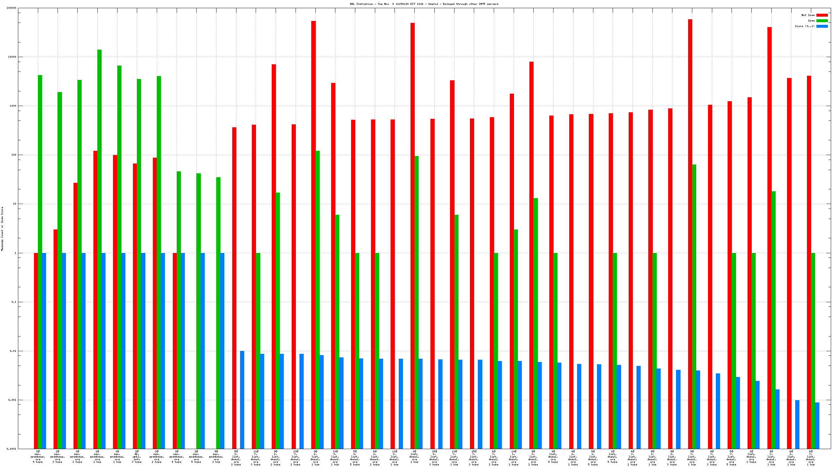836x470 pixels.
Task: Click the blue Score legend swatch
Action: (822, 26)
